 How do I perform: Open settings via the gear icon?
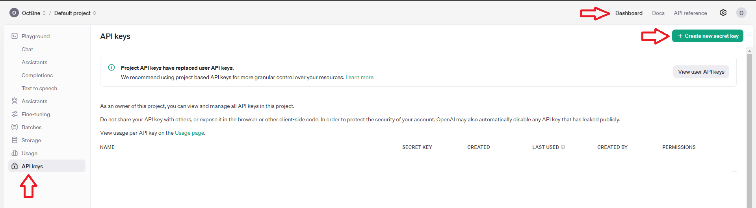coord(723,13)
